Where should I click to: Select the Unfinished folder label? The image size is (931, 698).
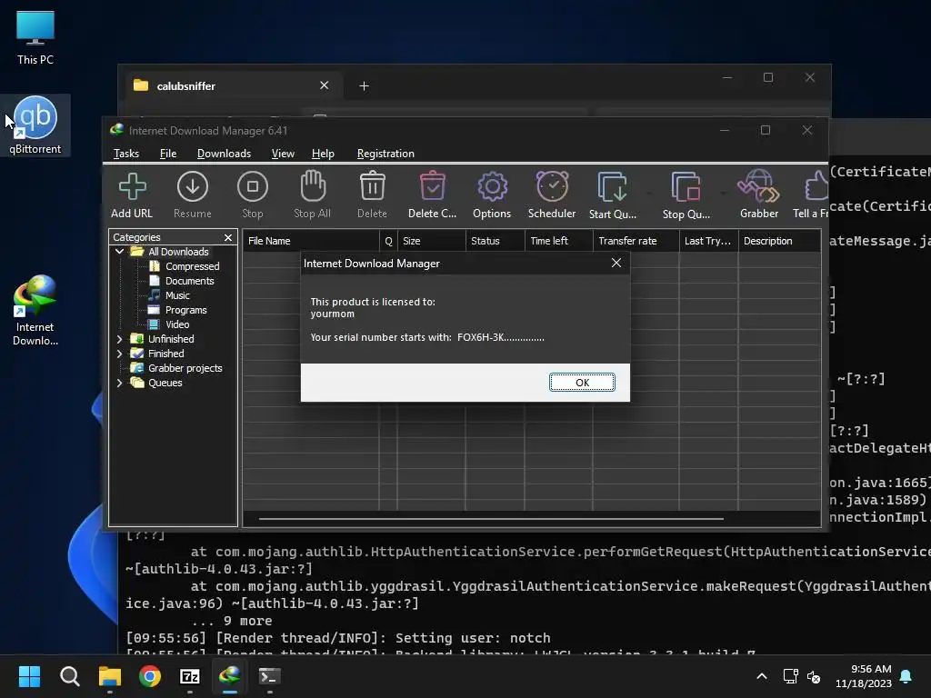pos(171,339)
